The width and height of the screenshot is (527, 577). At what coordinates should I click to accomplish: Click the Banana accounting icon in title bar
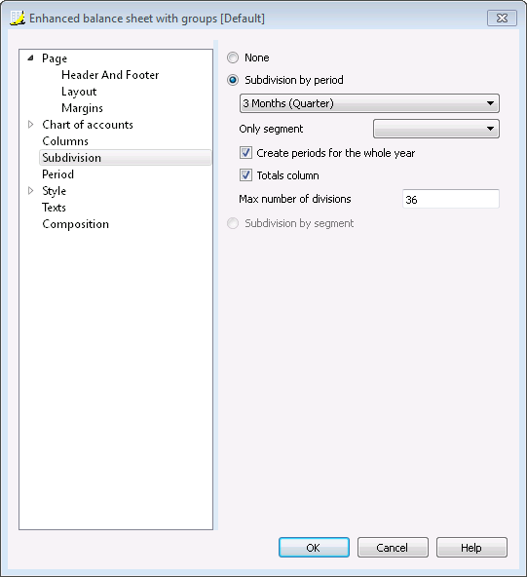(x=18, y=18)
